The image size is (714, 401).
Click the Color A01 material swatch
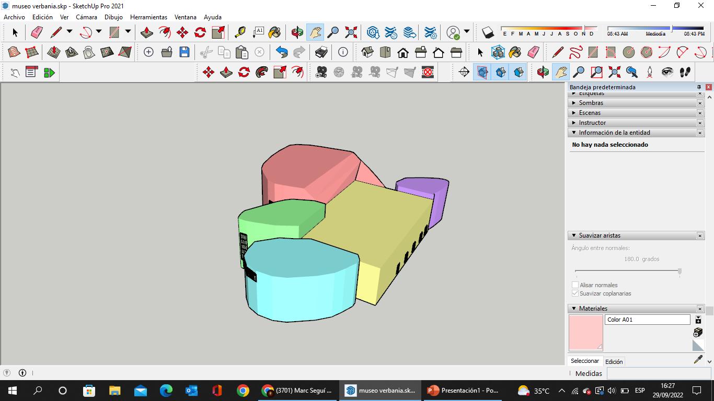[x=585, y=333]
